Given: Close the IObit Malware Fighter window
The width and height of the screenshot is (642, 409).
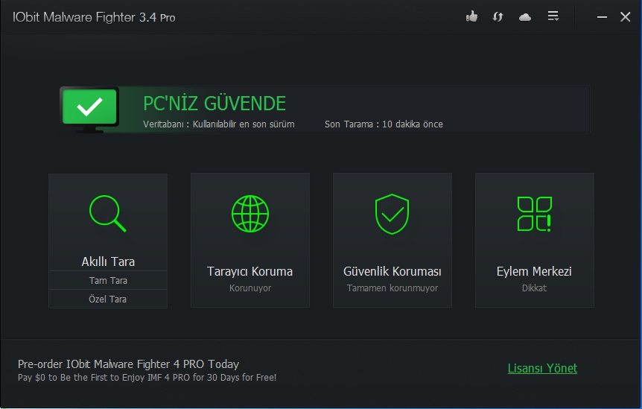Looking at the screenshot, I should pyautogui.click(x=625, y=17).
